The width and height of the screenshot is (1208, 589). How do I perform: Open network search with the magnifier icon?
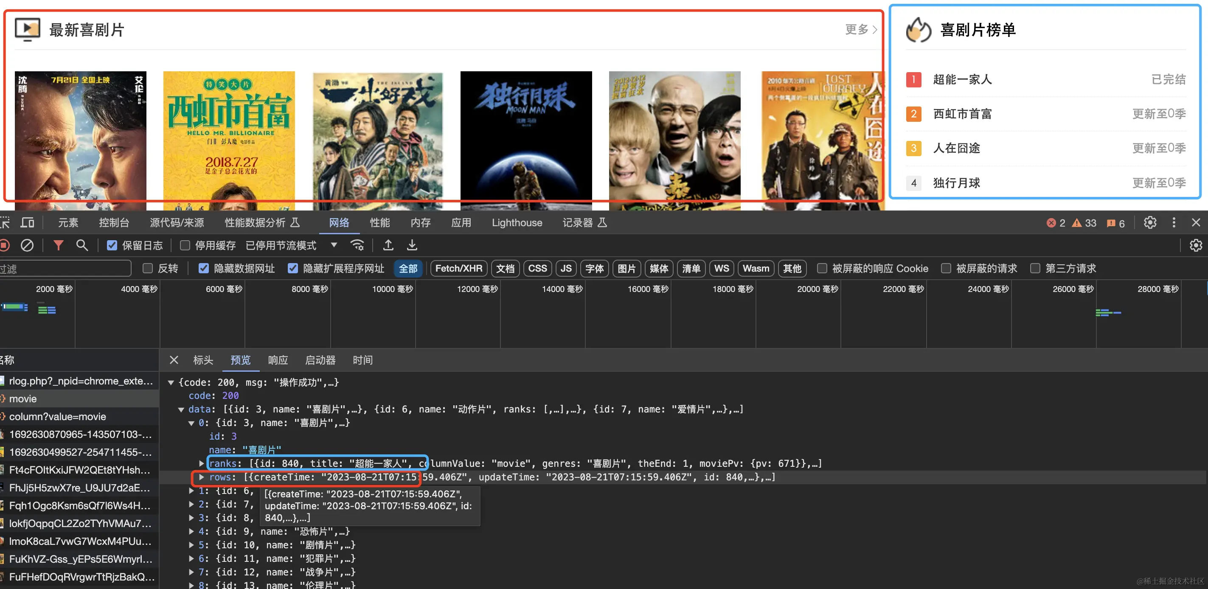click(x=82, y=245)
